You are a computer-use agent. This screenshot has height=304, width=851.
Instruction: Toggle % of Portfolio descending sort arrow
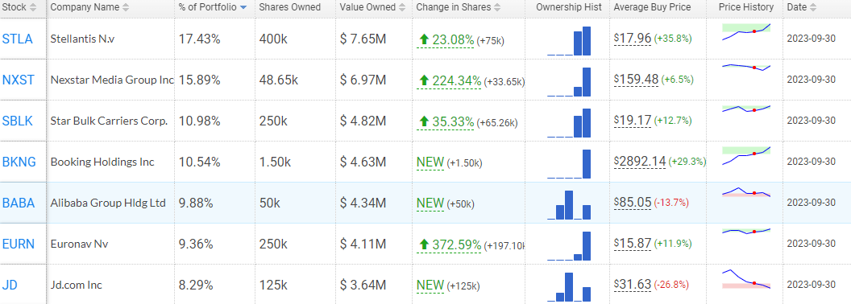tap(243, 7)
